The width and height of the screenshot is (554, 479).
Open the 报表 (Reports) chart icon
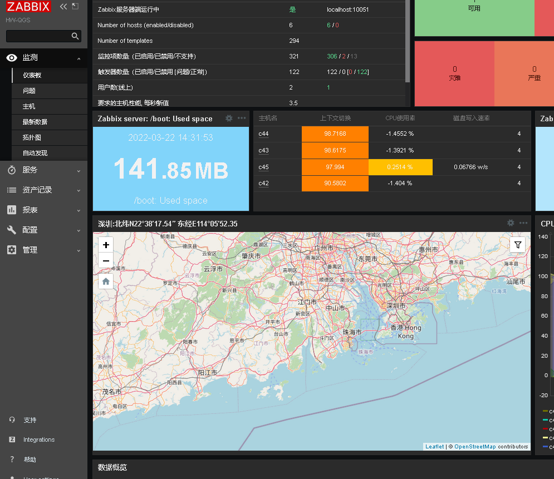tap(11, 210)
